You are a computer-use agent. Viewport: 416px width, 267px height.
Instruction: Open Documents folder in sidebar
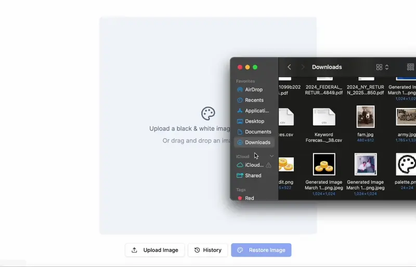[258, 132]
